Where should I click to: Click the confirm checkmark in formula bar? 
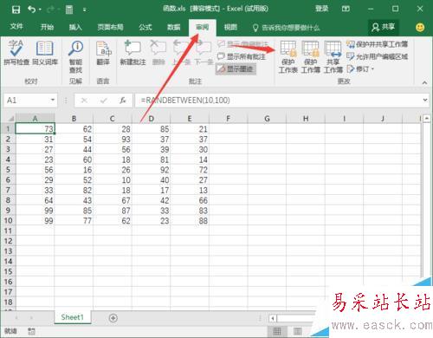pos(103,101)
